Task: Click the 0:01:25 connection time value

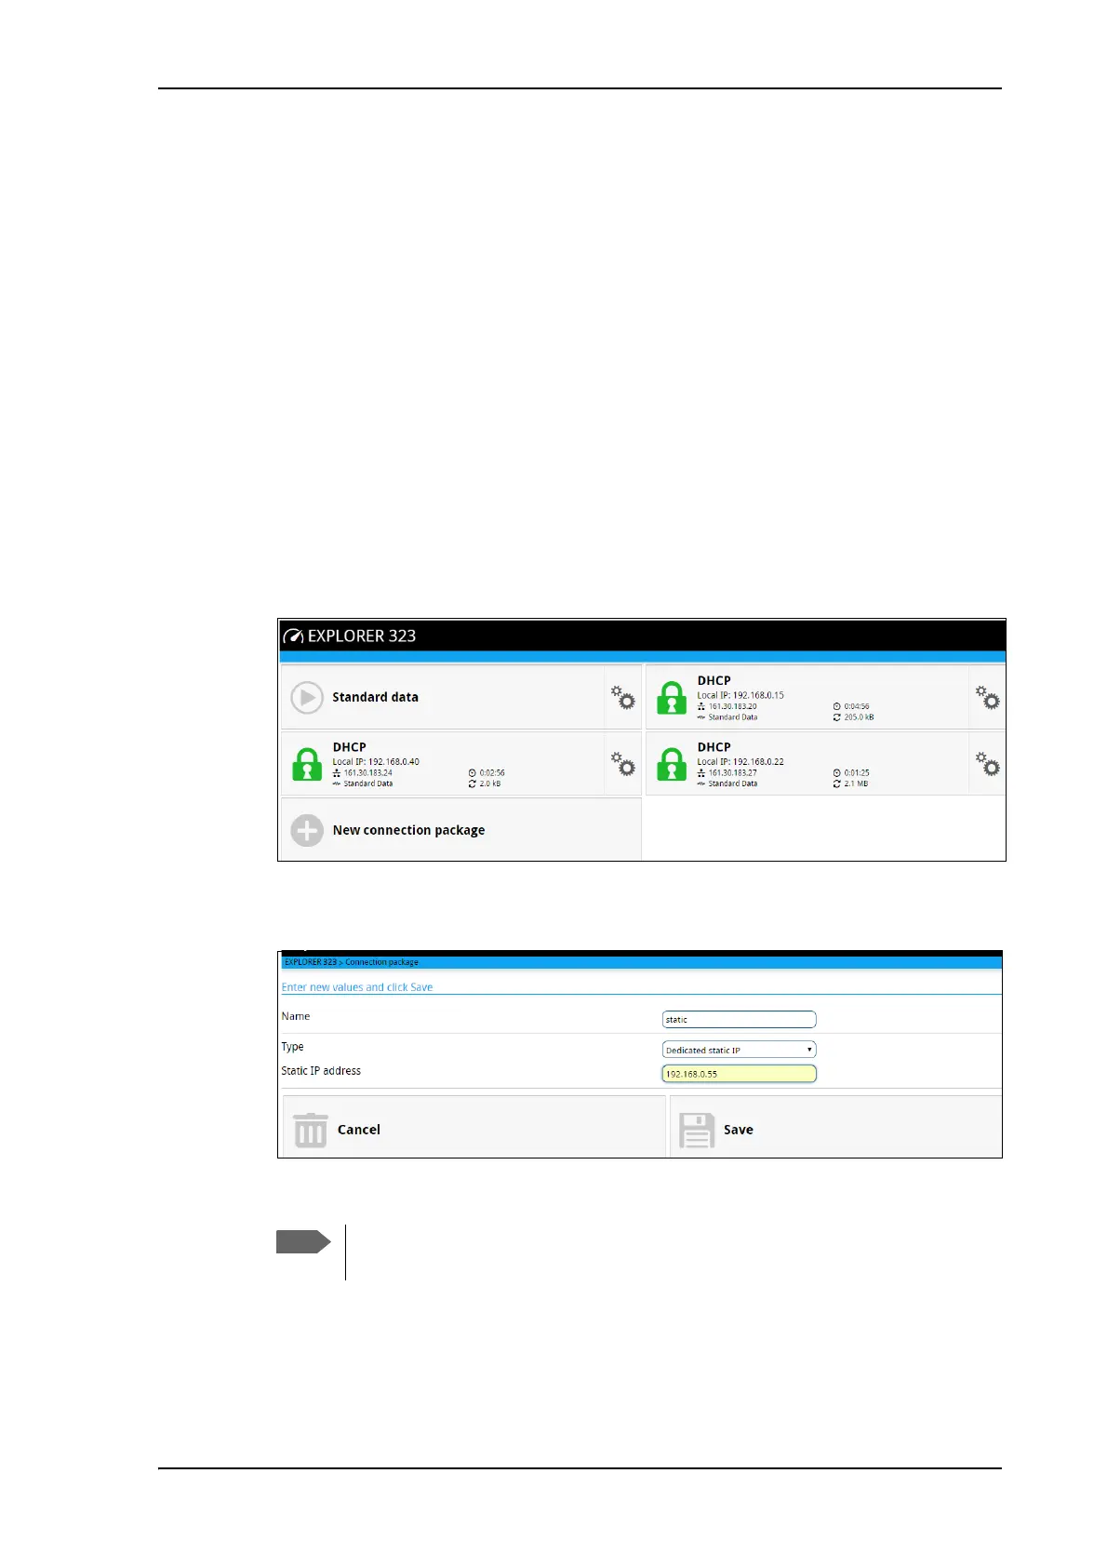Action: click(857, 772)
